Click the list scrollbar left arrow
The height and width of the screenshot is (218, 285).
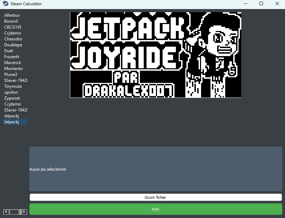click(x=6, y=211)
